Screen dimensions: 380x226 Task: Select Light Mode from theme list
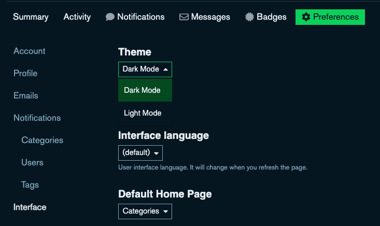(x=143, y=113)
